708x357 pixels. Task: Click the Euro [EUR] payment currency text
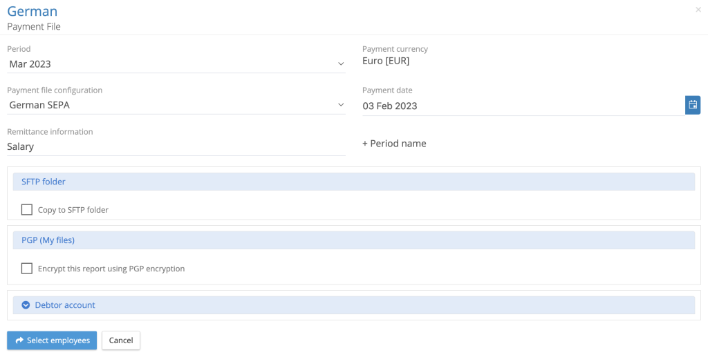tap(386, 61)
